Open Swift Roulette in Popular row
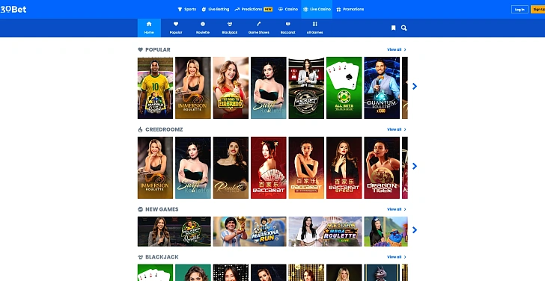 pyautogui.click(x=268, y=87)
